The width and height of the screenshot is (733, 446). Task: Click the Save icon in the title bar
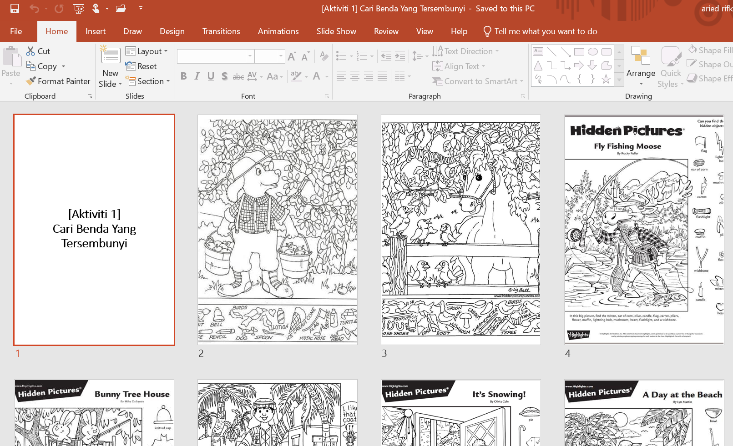(15, 9)
